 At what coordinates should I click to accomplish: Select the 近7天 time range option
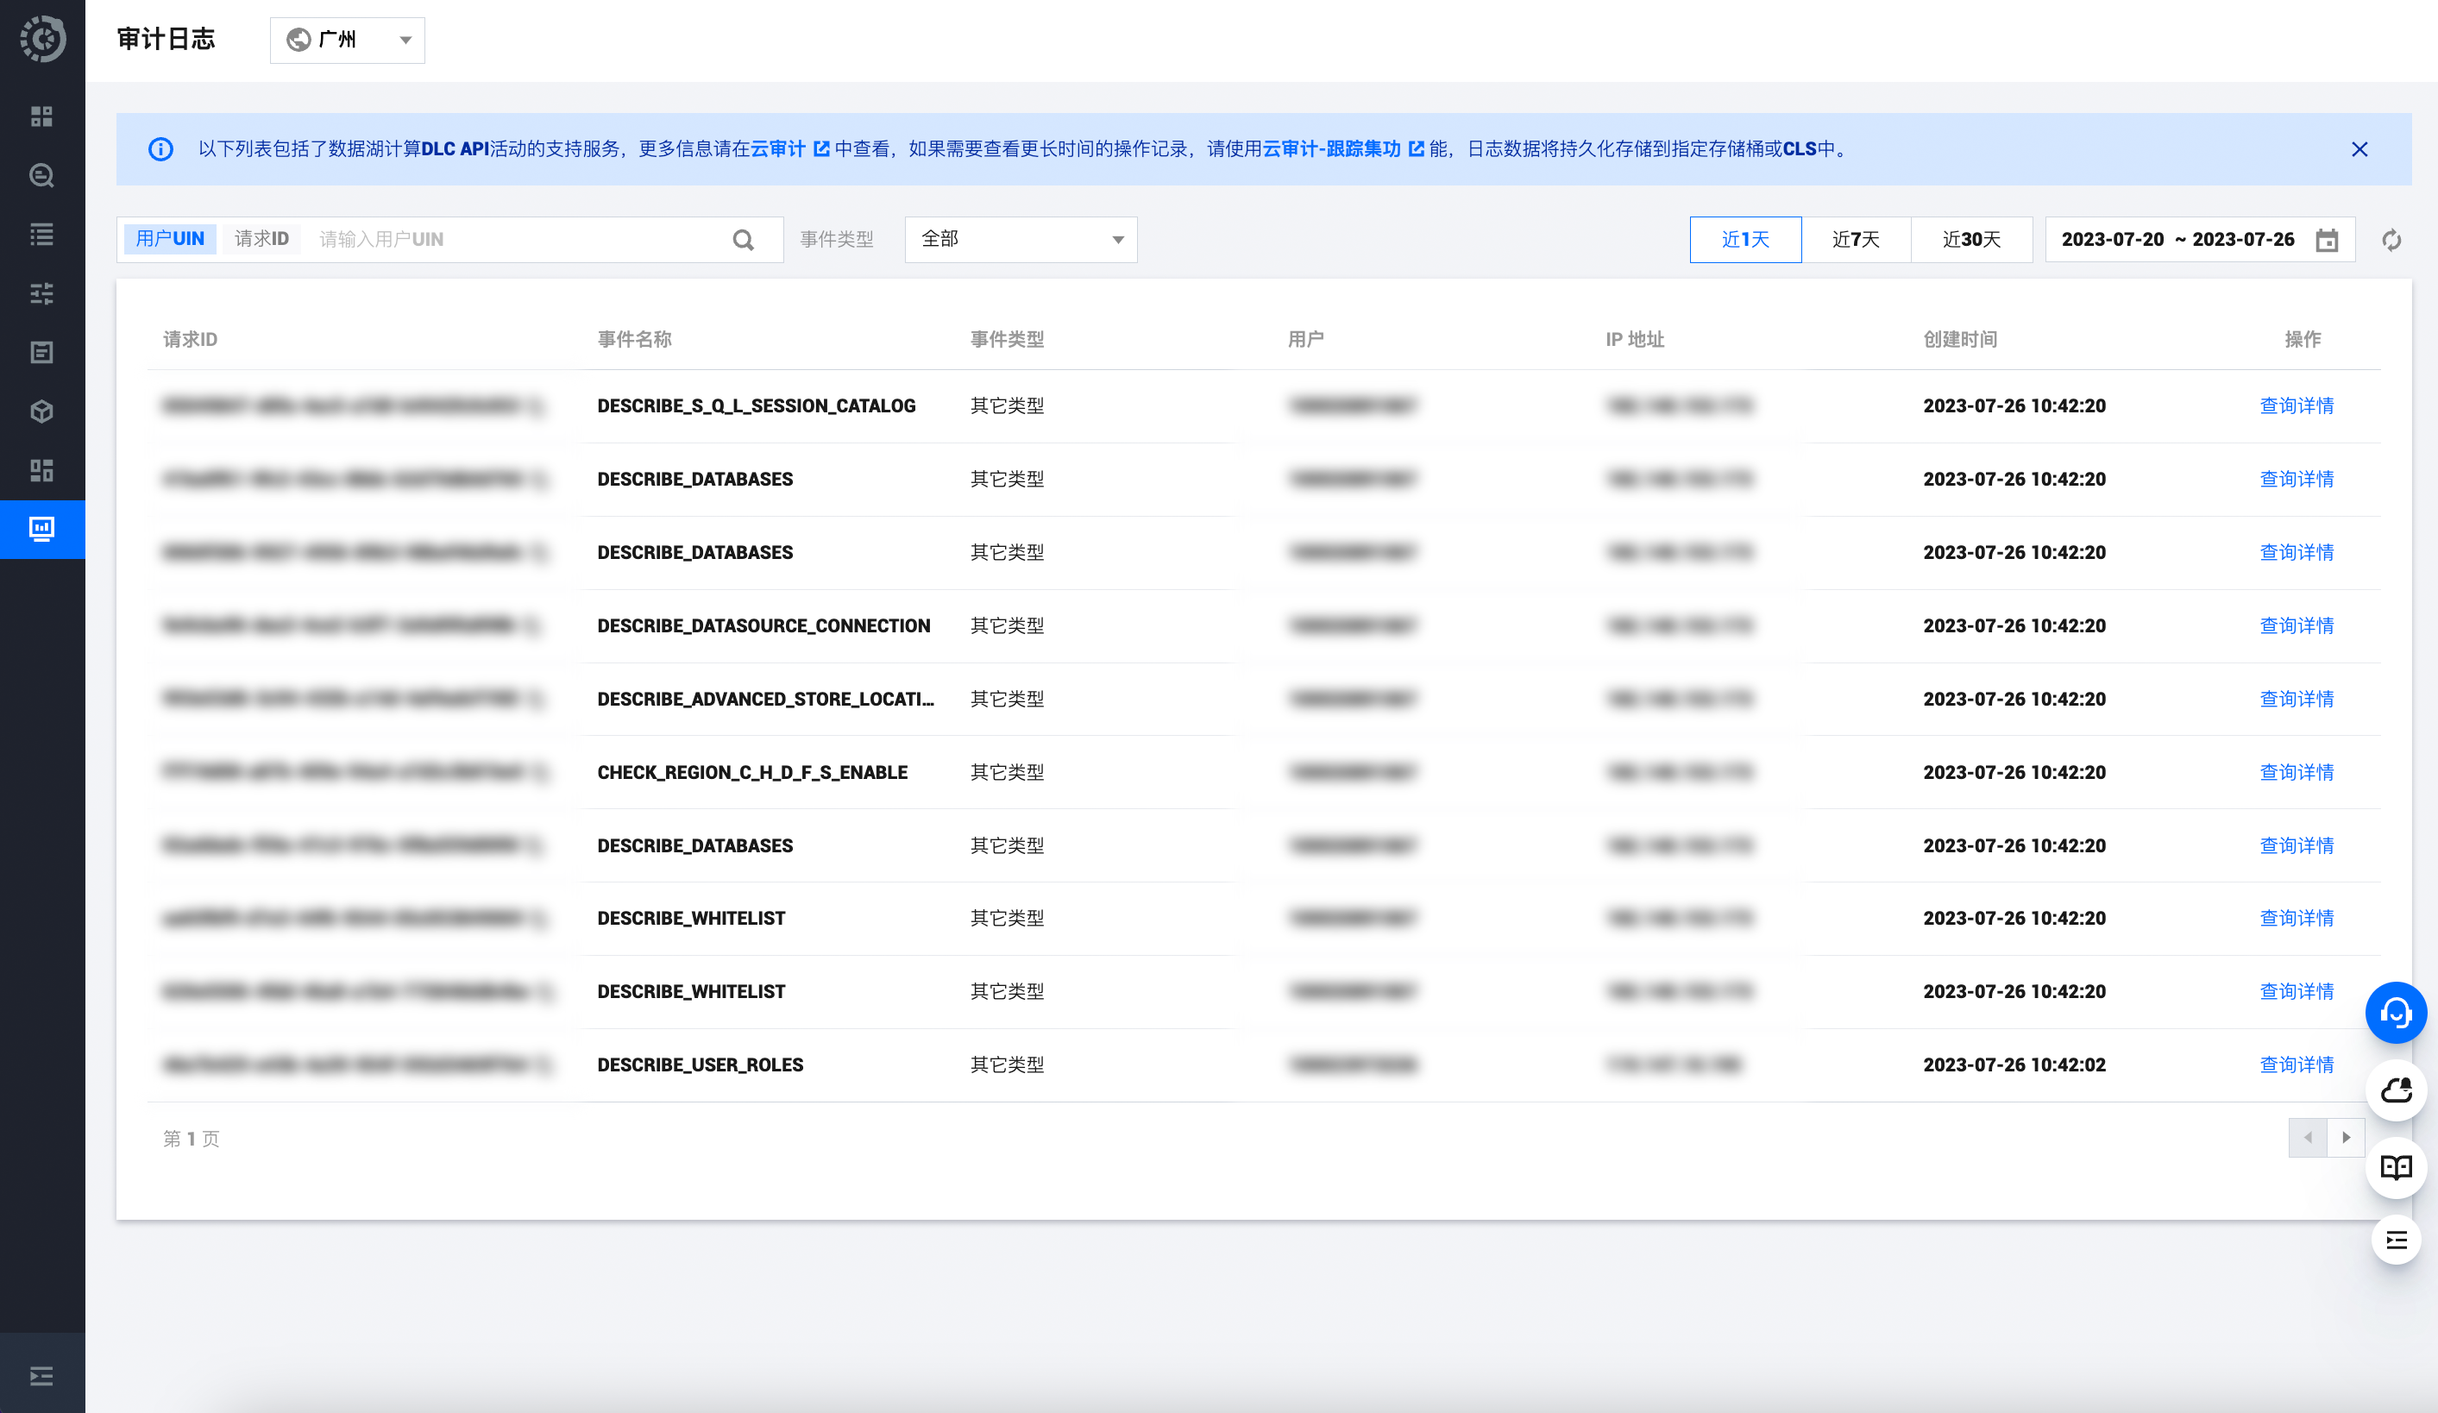(1855, 240)
